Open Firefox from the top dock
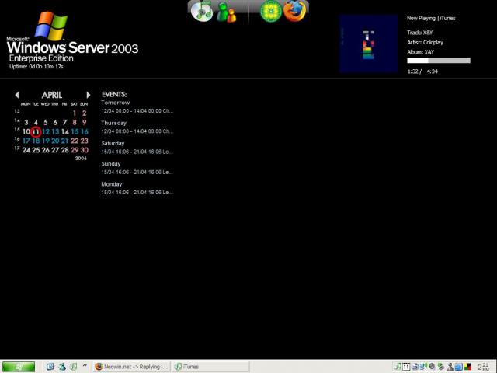The height and width of the screenshot is (373, 497). pos(294,11)
